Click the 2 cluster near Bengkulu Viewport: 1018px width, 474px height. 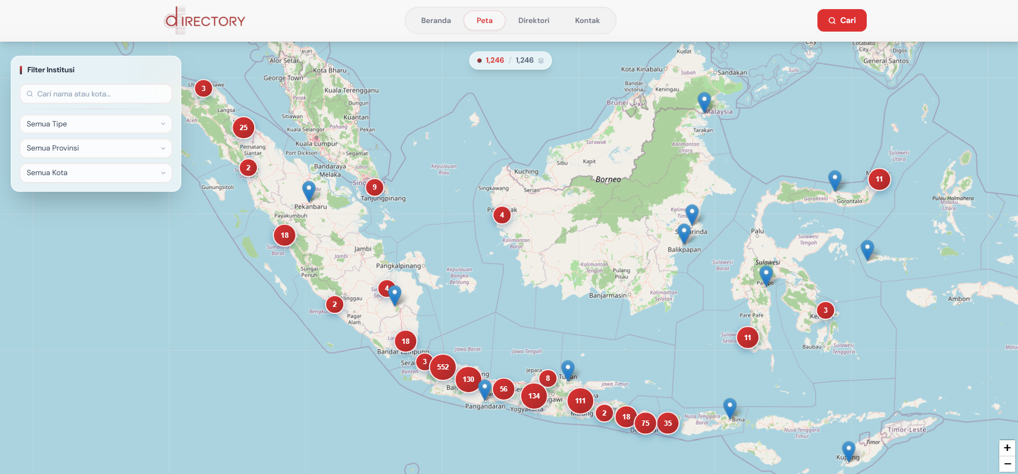tap(335, 304)
